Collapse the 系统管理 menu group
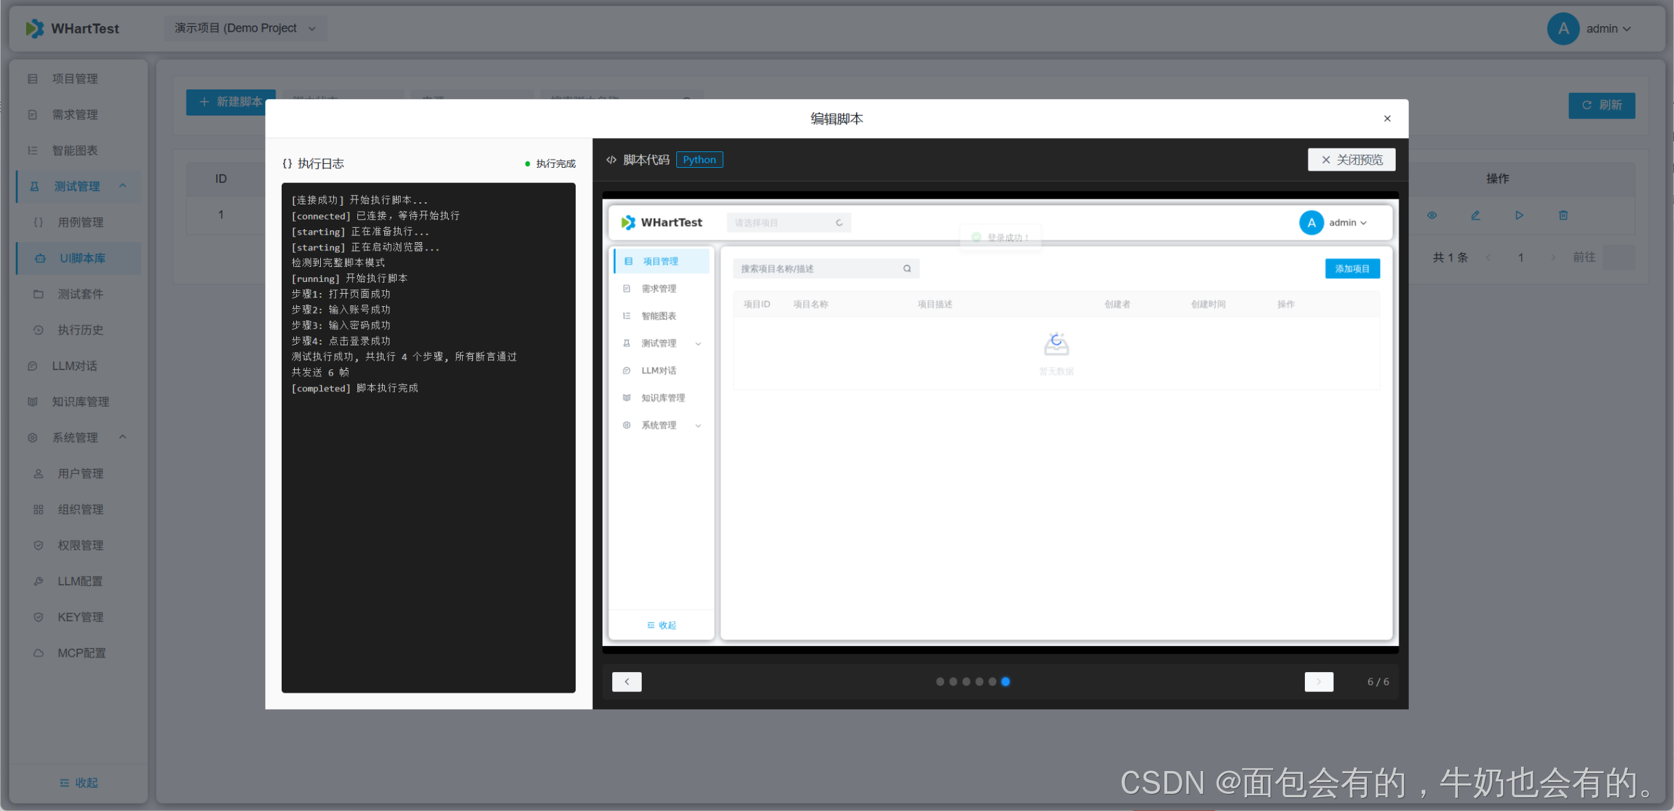Image resolution: width=1674 pixels, height=811 pixels. tap(123, 437)
